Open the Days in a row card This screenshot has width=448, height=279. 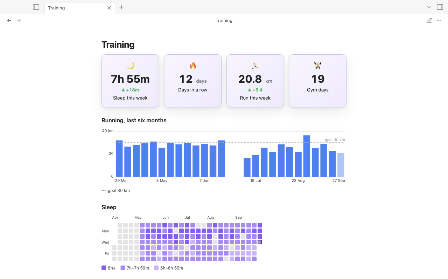point(193,81)
